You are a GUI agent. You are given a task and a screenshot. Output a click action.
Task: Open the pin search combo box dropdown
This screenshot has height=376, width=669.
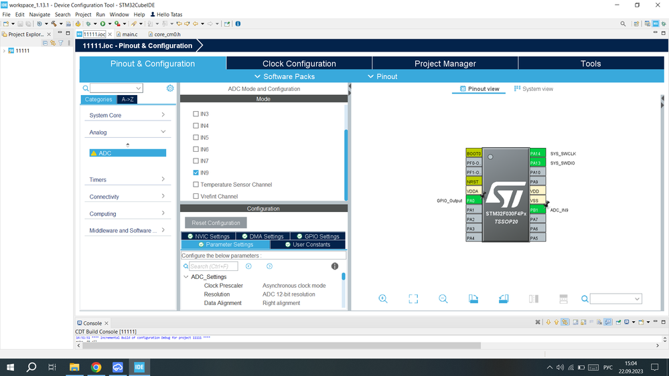click(637, 299)
